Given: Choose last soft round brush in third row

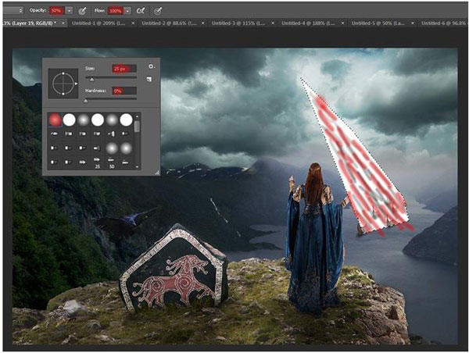Looking at the screenshot, I should (126, 148).
